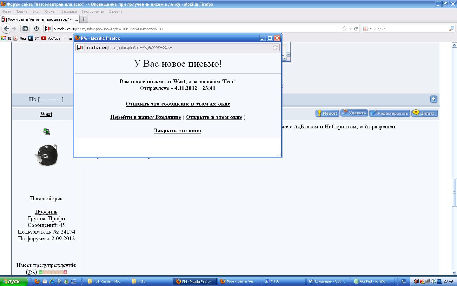Open the Wart username link
The image size is (457, 286).
point(46,114)
